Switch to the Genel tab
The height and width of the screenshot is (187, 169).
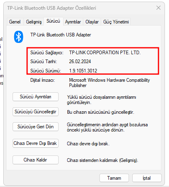[15, 22]
